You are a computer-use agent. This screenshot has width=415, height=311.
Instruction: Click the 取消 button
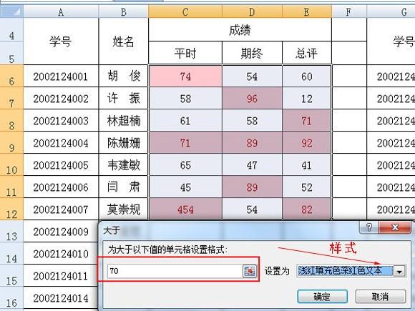point(381,297)
